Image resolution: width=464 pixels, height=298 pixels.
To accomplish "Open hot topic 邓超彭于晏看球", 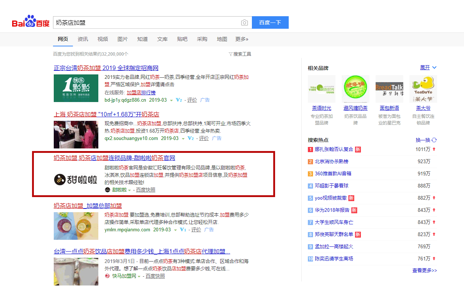I will [x=331, y=186].
